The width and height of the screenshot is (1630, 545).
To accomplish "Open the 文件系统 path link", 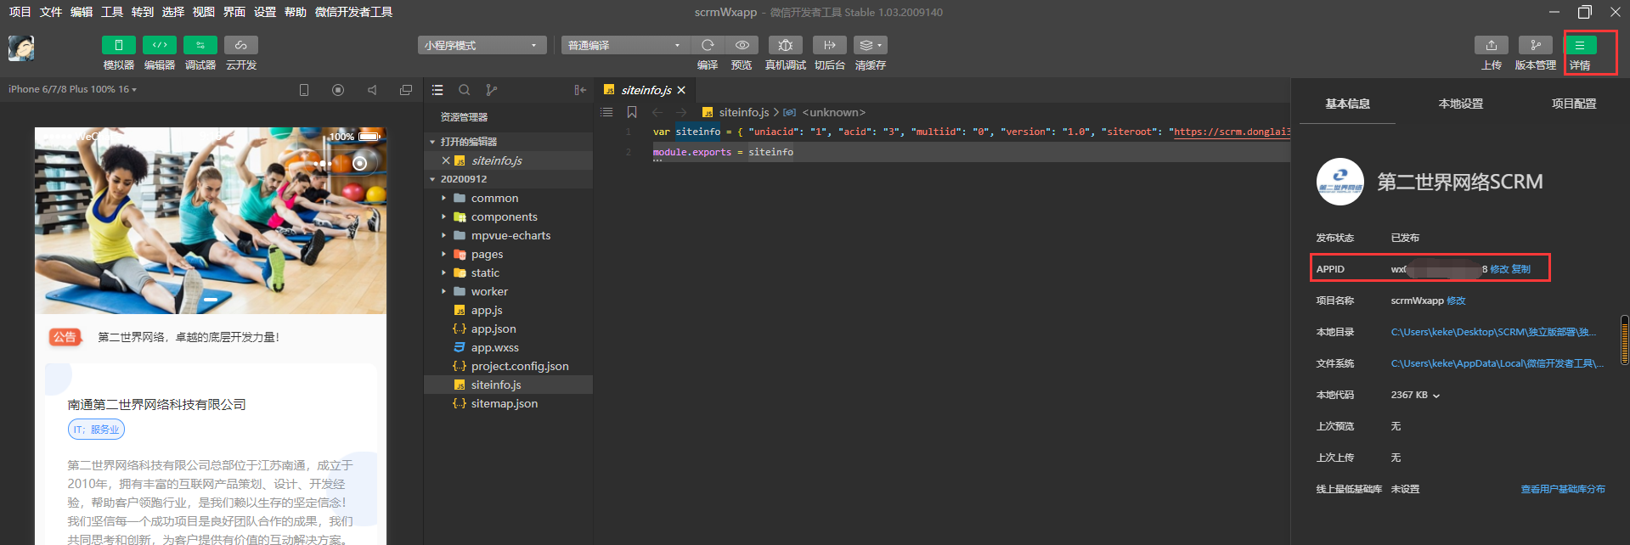I will pyautogui.click(x=1497, y=363).
